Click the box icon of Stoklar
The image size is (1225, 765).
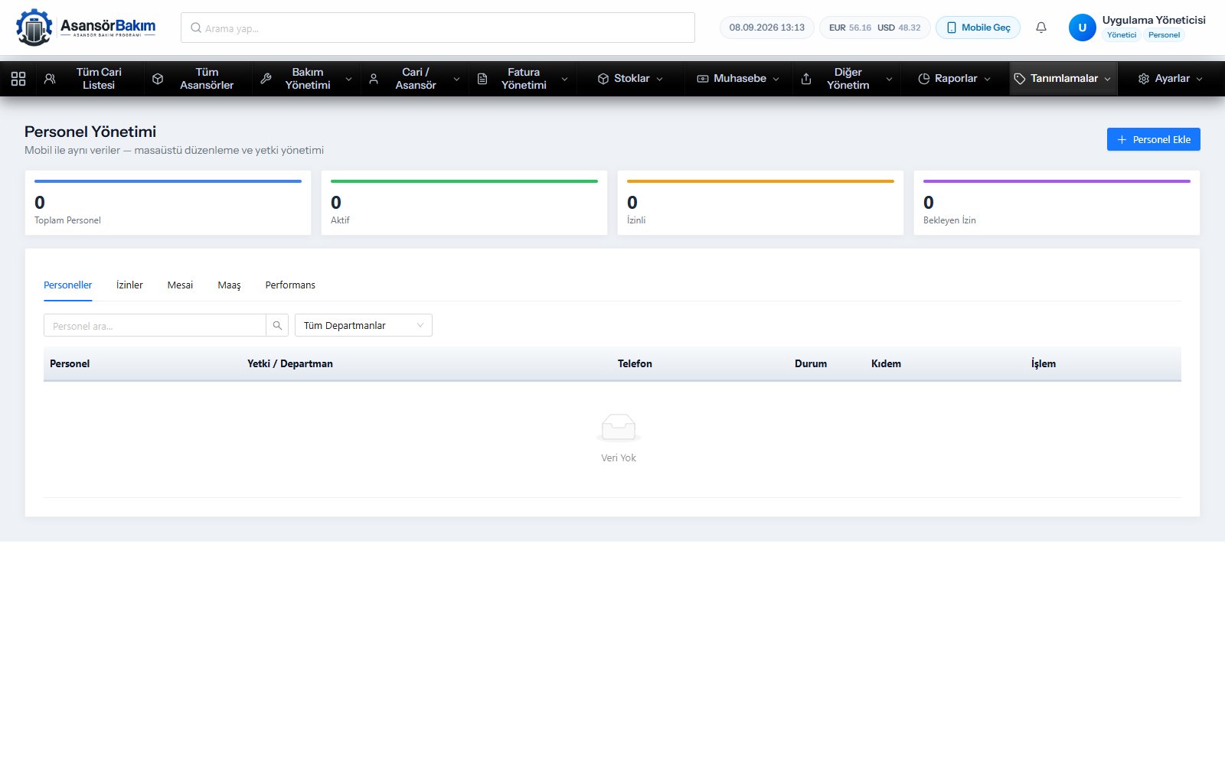[603, 79]
